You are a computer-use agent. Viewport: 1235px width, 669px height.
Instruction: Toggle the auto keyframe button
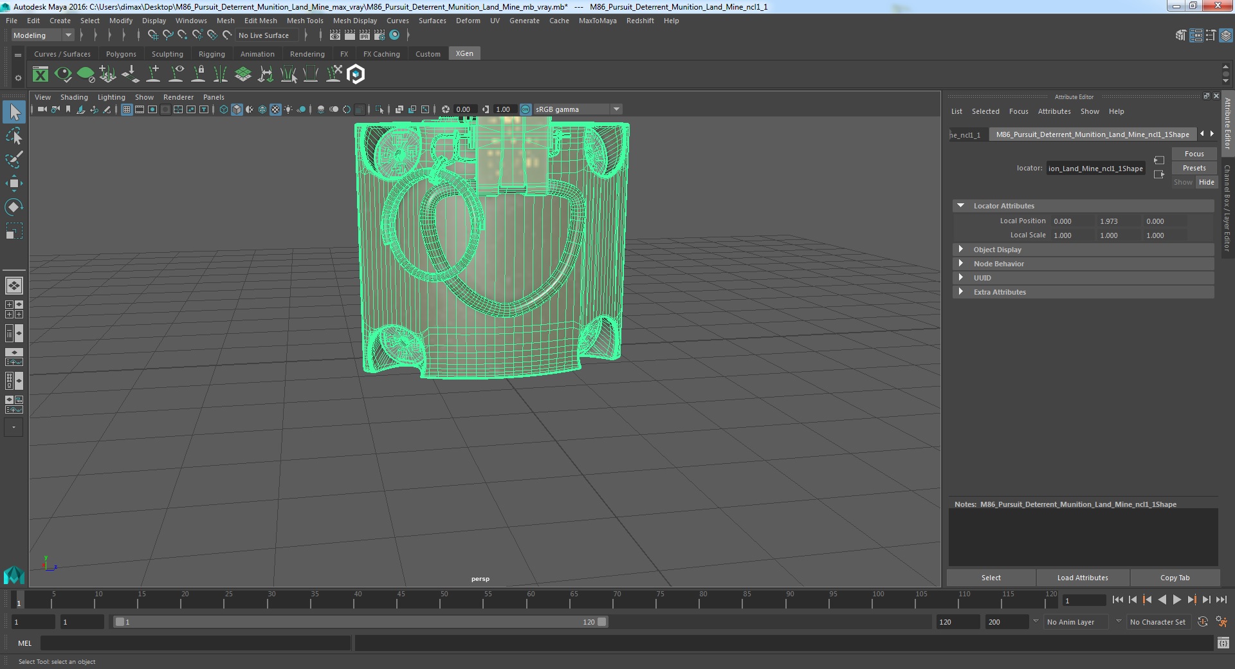click(1202, 622)
